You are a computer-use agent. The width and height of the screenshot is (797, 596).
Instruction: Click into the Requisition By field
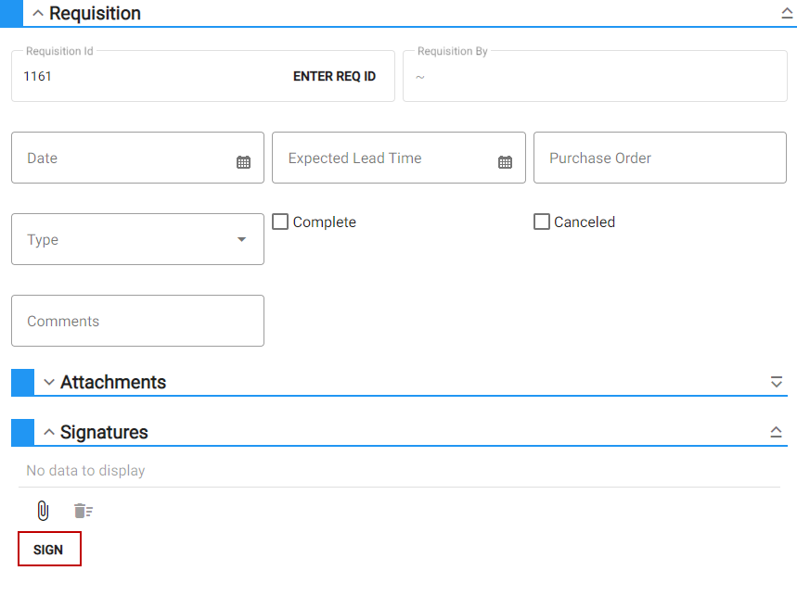596,76
